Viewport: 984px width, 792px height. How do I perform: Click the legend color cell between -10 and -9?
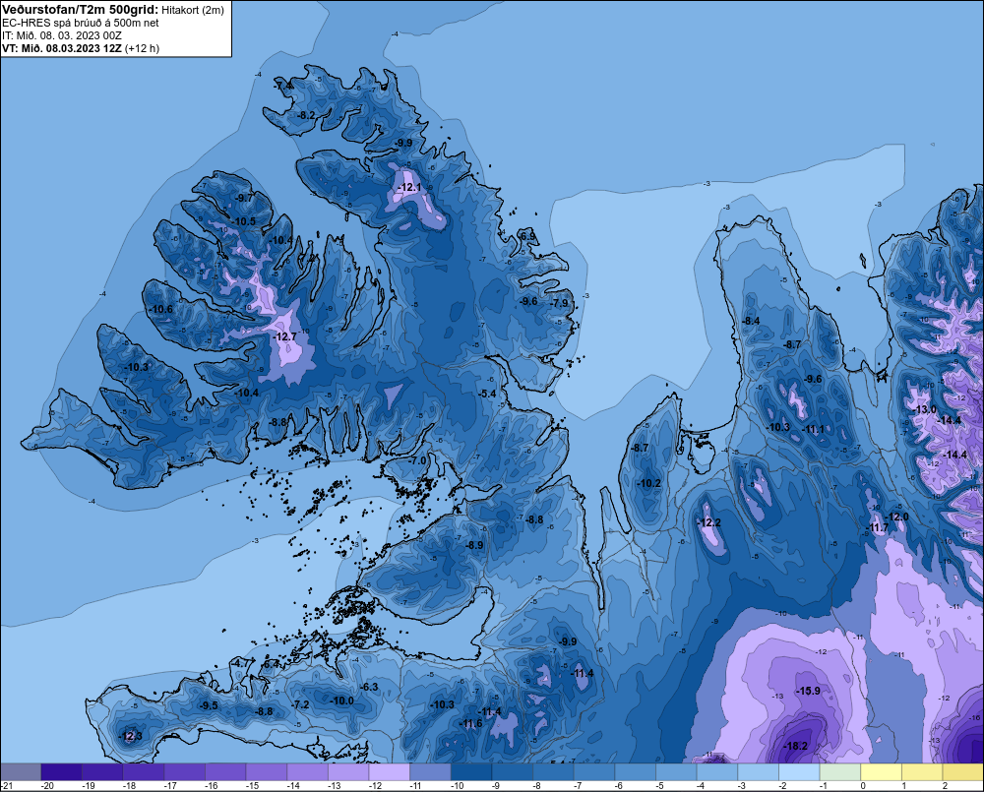(471, 771)
